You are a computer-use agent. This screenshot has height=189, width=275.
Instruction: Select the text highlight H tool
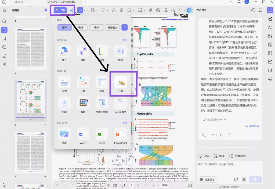pyautogui.click(x=92, y=10)
